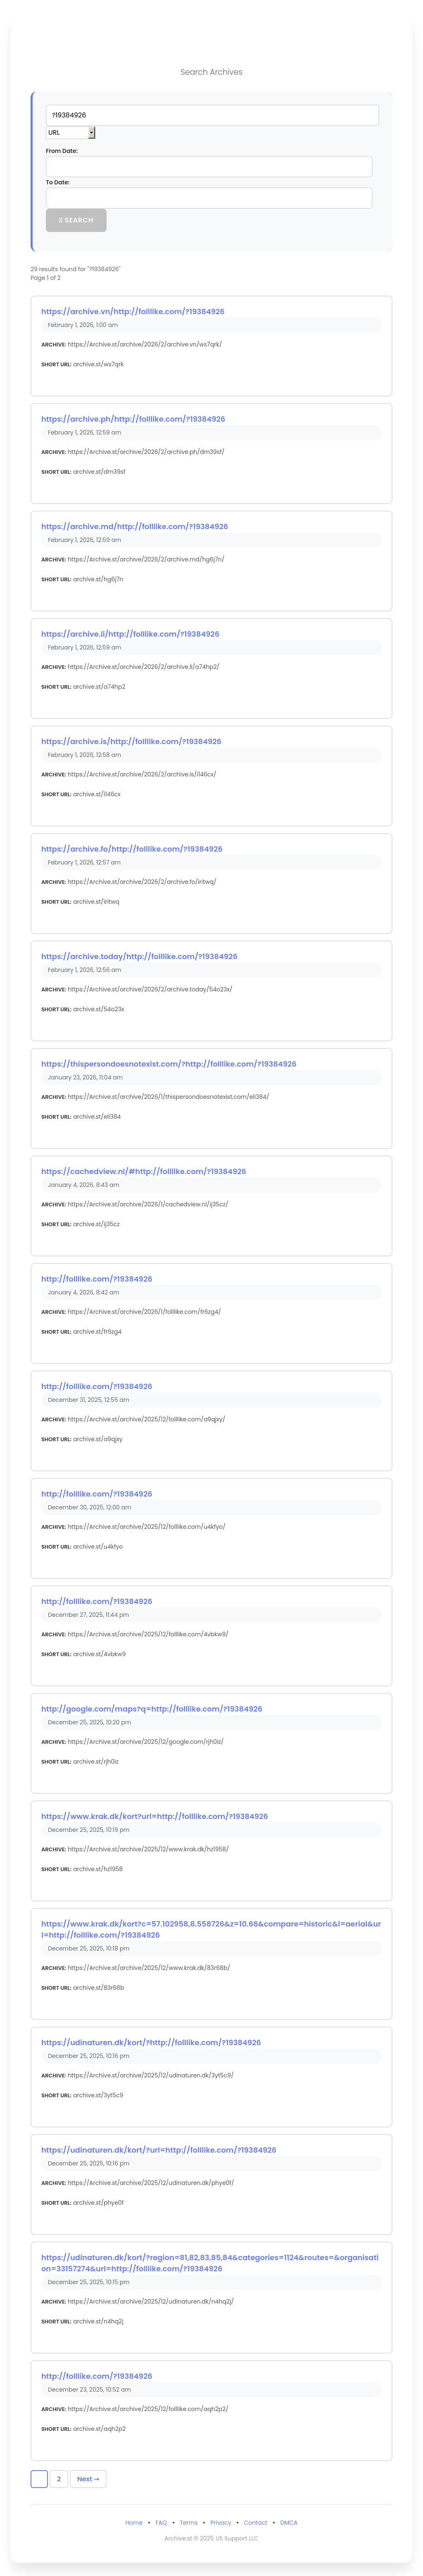This screenshot has width=423, height=2576.
Task: Open the archive.md folllike.com result link
Action: (134, 526)
